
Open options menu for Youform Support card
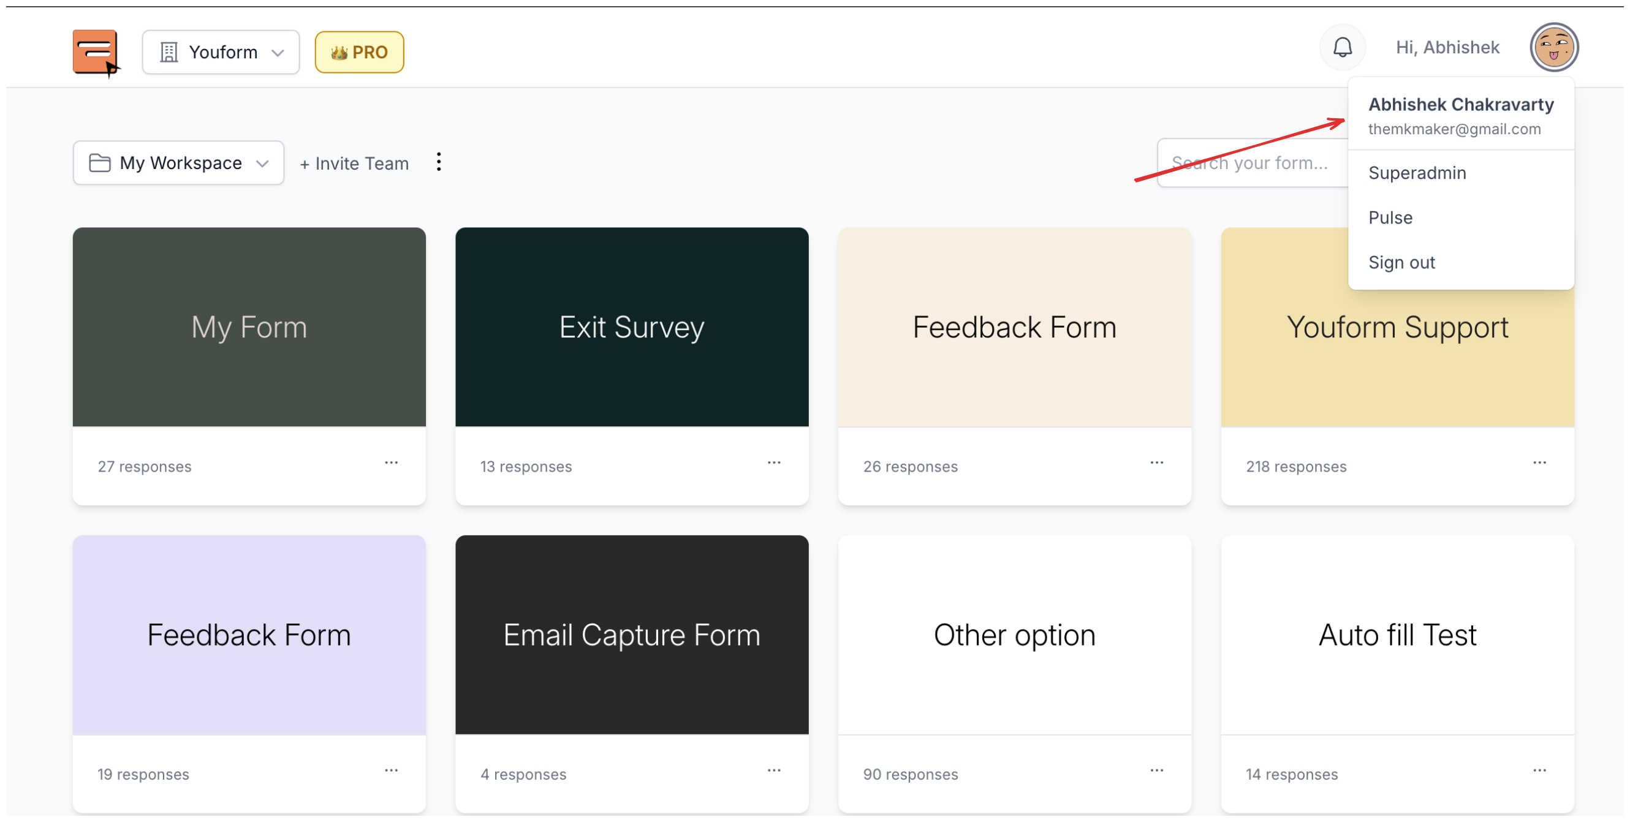pos(1539,464)
